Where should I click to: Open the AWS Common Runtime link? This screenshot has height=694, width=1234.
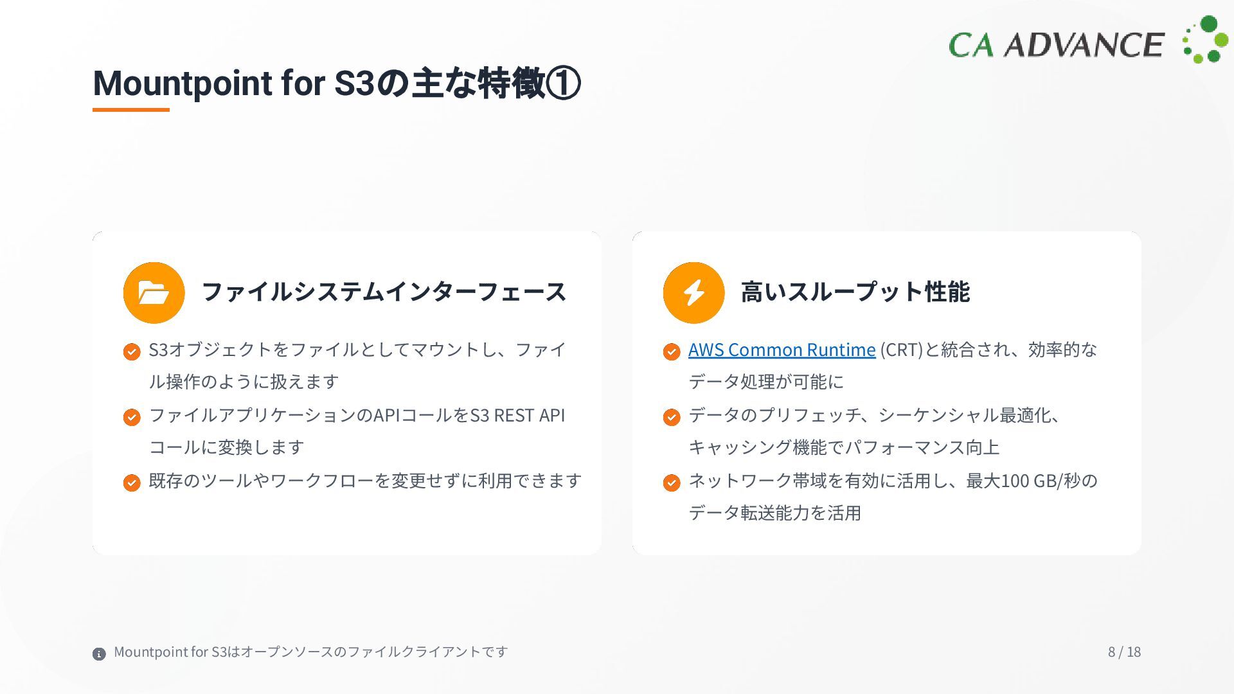click(782, 350)
